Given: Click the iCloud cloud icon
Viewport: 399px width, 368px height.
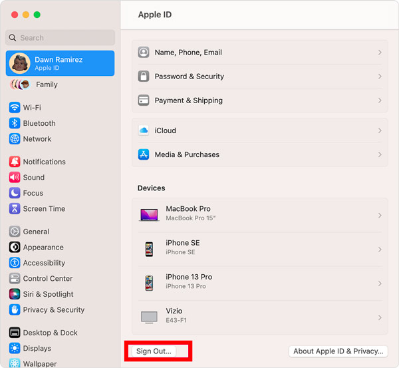Looking at the screenshot, I should (x=144, y=130).
